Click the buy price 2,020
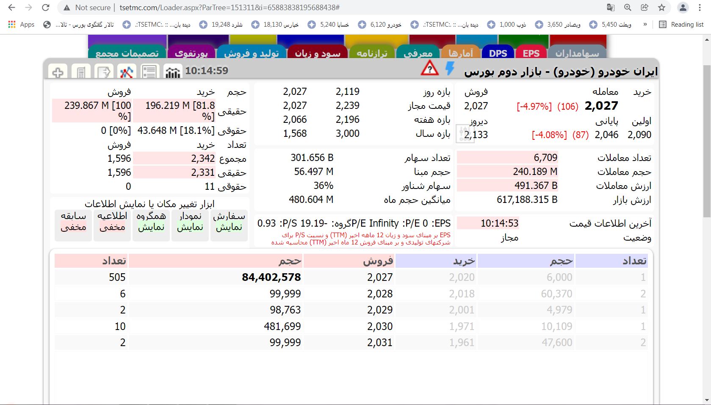The width and height of the screenshot is (711, 405). click(x=462, y=277)
